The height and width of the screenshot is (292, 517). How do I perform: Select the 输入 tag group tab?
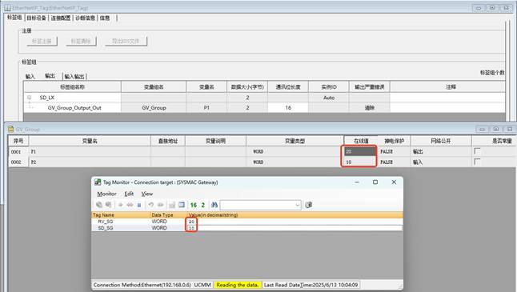[x=30, y=77]
